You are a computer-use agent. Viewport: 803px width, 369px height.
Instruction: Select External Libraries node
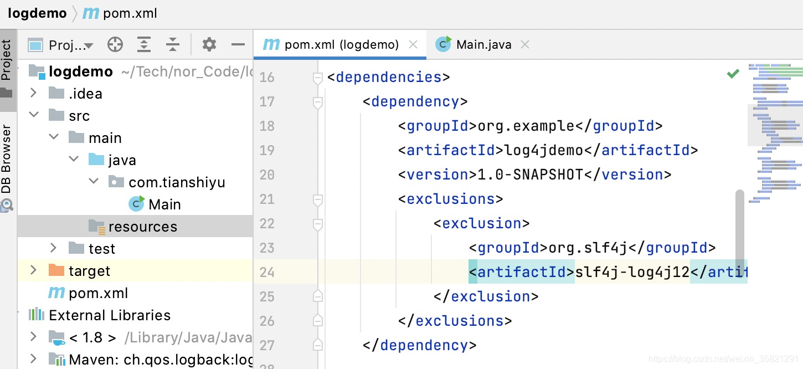pyautogui.click(x=110, y=315)
